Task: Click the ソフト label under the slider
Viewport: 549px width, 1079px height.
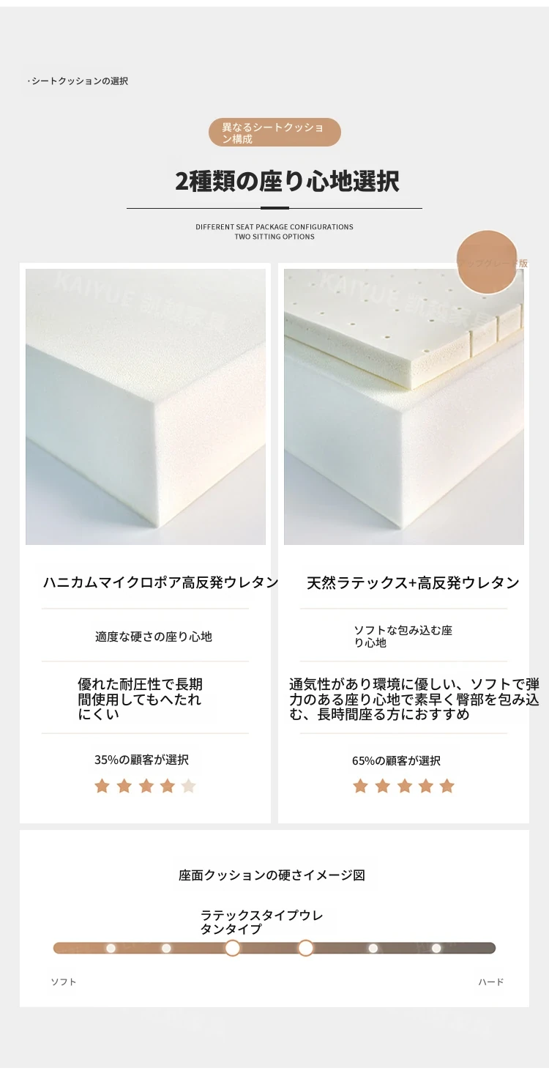Action: point(64,982)
